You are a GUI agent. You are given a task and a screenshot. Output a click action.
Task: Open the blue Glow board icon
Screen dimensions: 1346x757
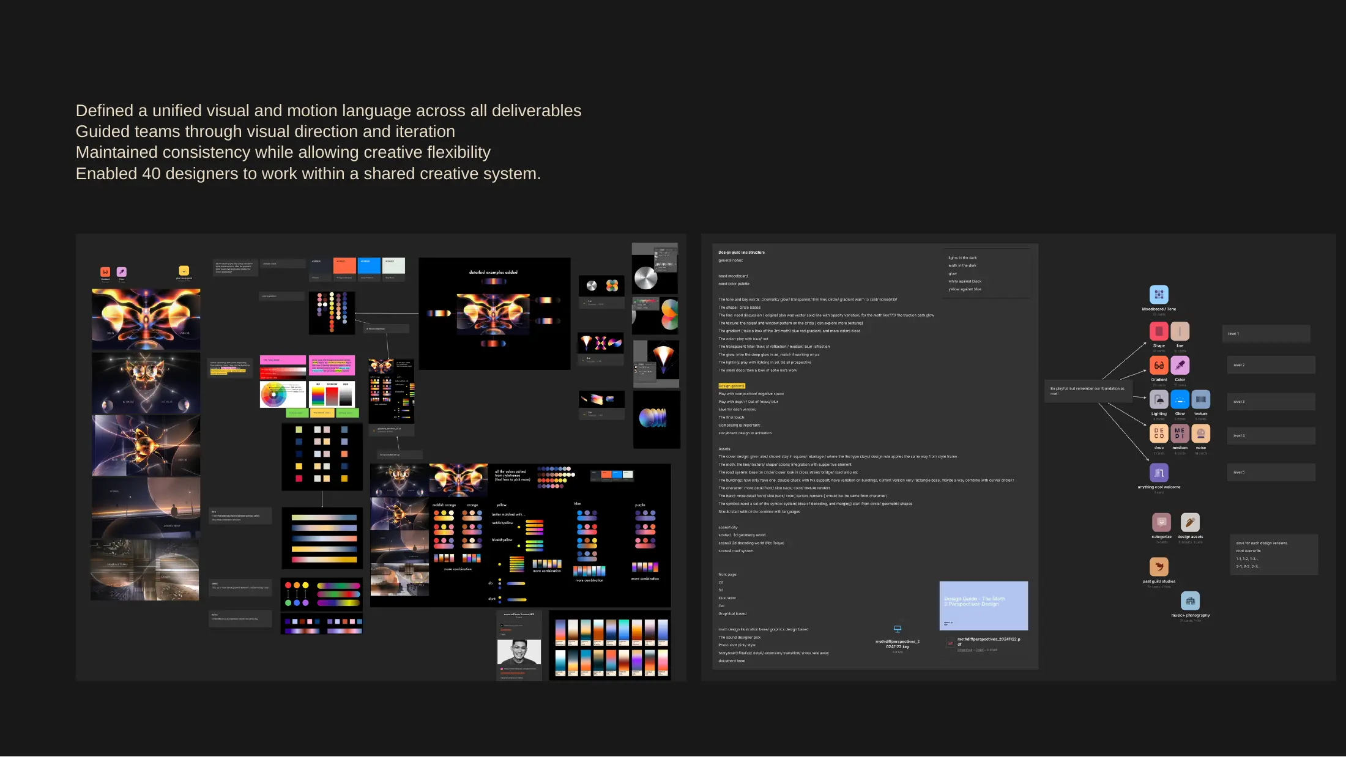(x=1180, y=400)
